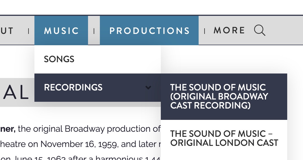303x160 pixels.
Task: Click the bold 'ner,' text in paragraph
Action: (8, 129)
